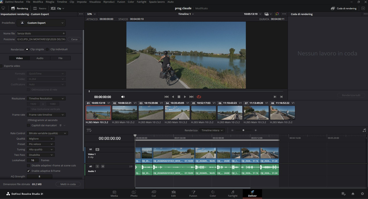Click Metti in coda button

(68, 184)
